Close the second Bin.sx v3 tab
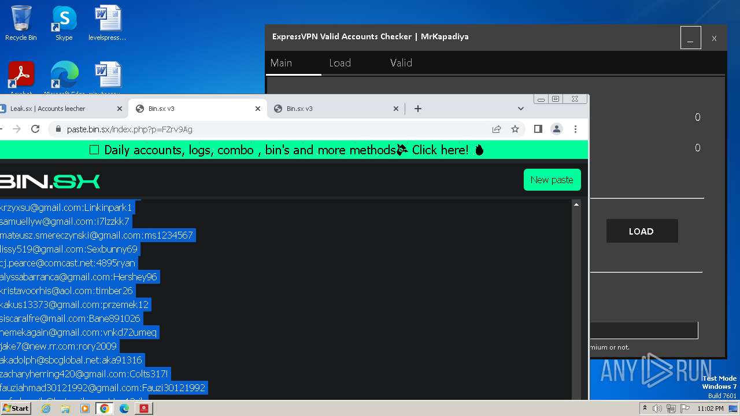 [396, 109]
